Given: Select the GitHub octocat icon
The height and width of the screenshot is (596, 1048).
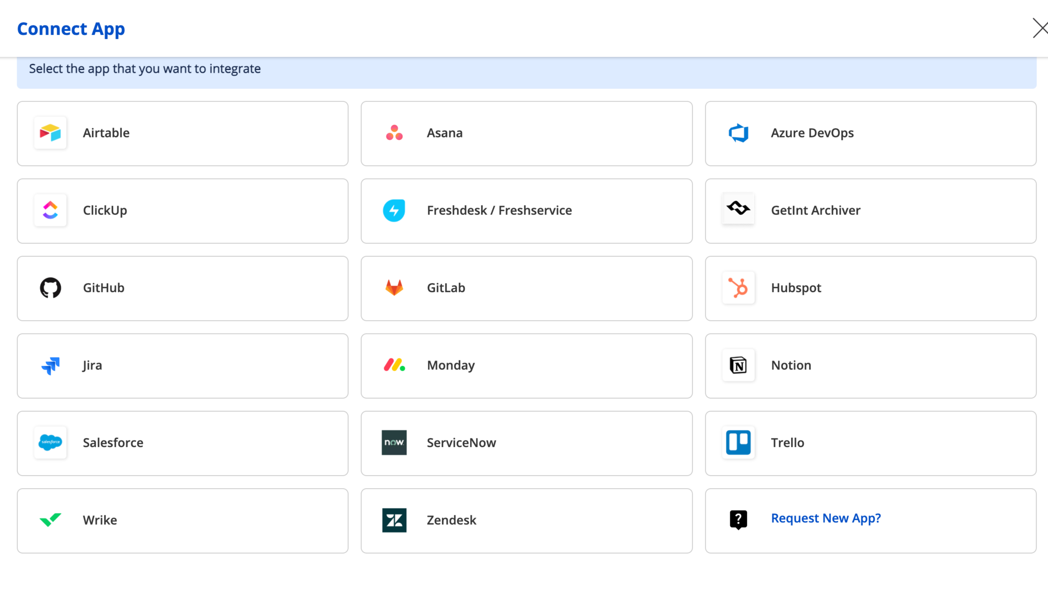Looking at the screenshot, I should pos(50,287).
